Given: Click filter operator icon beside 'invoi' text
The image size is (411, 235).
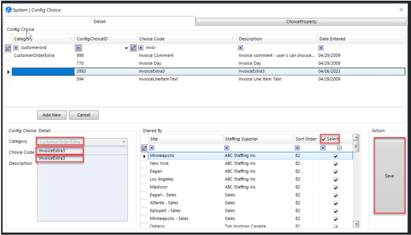Looking at the screenshot, I should pos(141,48).
